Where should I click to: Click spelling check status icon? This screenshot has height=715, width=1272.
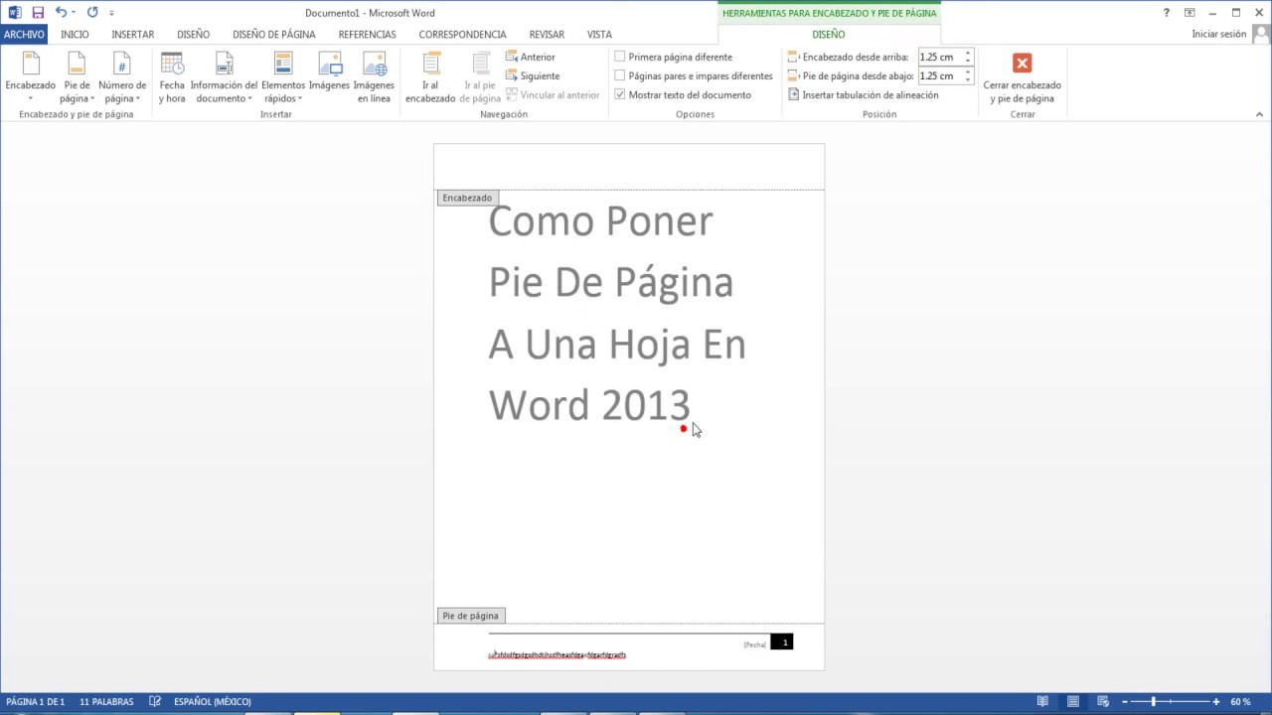coord(155,701)
